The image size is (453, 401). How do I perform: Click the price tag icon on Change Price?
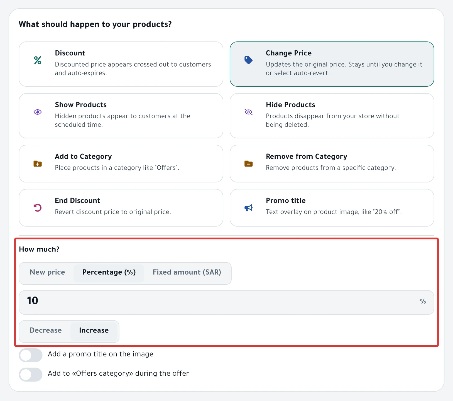tap(248, 60)
